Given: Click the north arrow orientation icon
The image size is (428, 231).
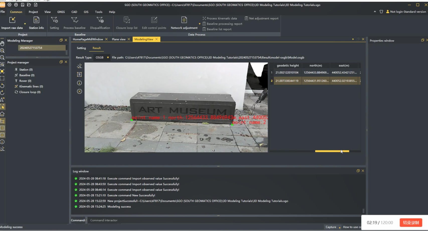Looking at the screenshot, I should pyautogui.click(x=2, y=100).
